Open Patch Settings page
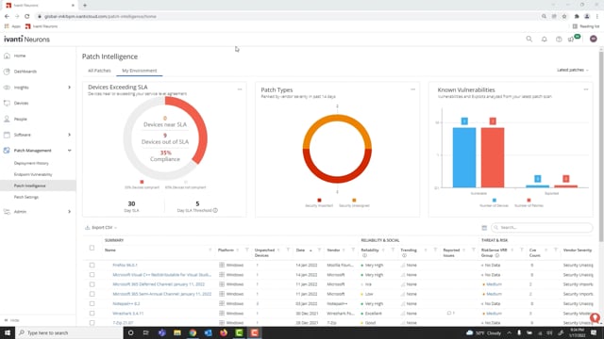 [26, 197]
